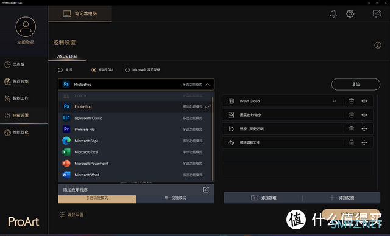Click the function list scrollbar
This screenshot has width=390, height=236.
pos(378,142)
